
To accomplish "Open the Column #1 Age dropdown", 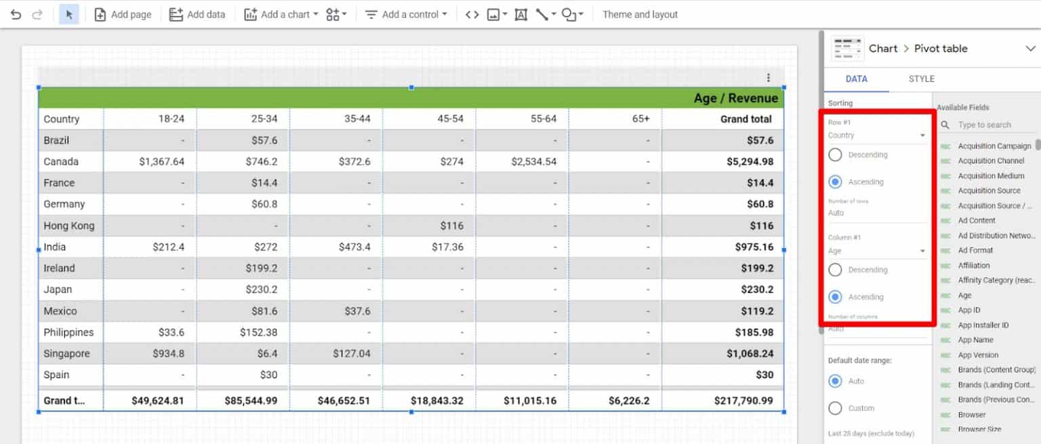I will pyautogui.click(x=877, y=250).
